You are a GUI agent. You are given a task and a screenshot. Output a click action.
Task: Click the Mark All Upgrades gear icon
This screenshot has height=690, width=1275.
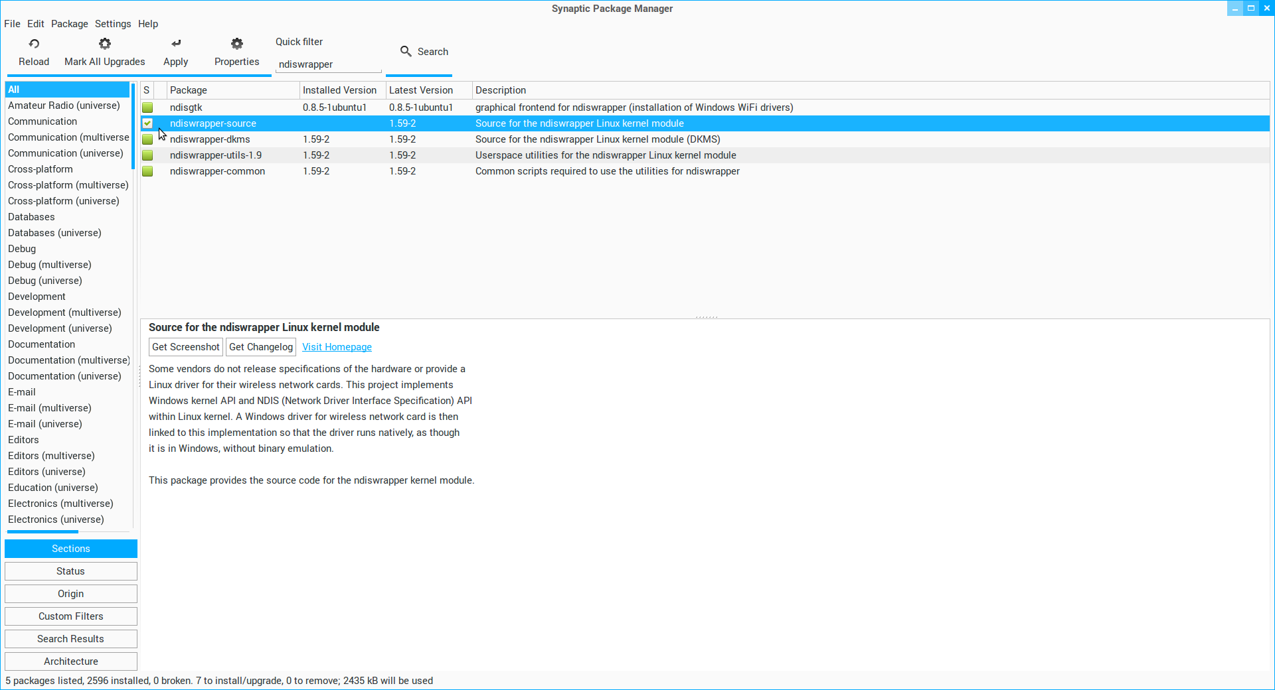point(104,44)
